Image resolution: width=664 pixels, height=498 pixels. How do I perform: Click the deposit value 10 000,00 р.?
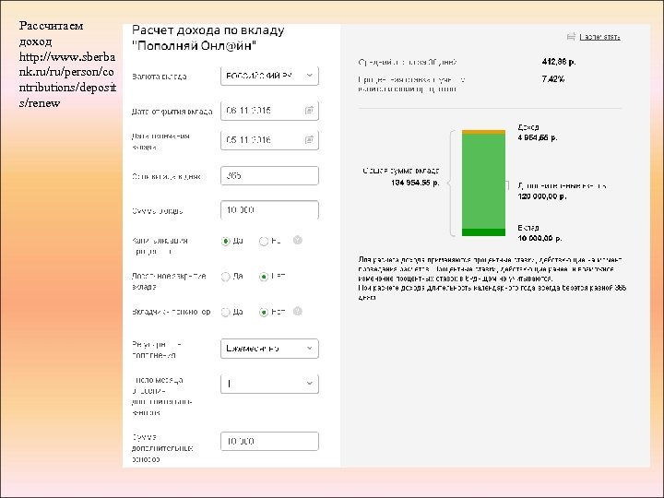coord(539,239)
